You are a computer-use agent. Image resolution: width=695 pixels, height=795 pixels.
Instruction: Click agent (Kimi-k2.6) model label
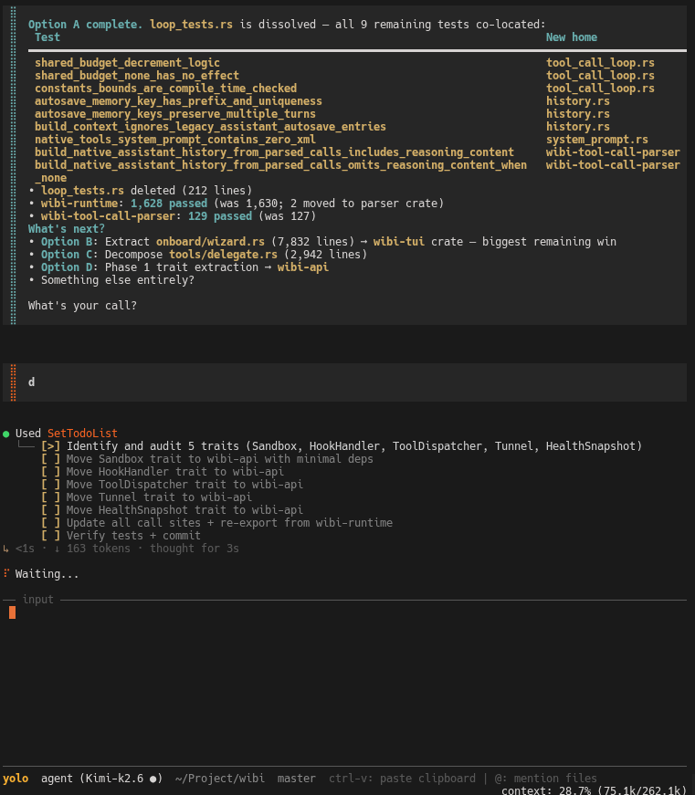point(101,779)
